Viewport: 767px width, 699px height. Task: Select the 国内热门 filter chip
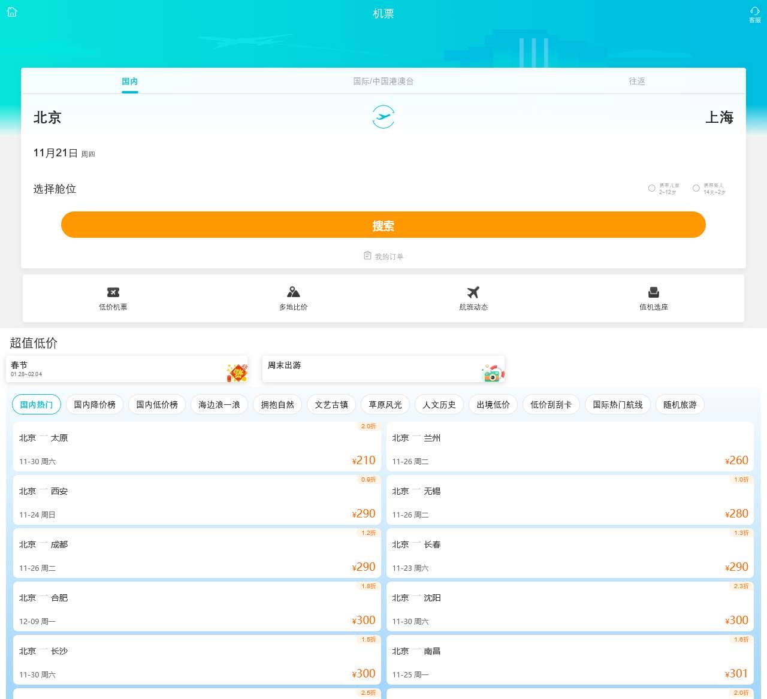coord(37,404)
